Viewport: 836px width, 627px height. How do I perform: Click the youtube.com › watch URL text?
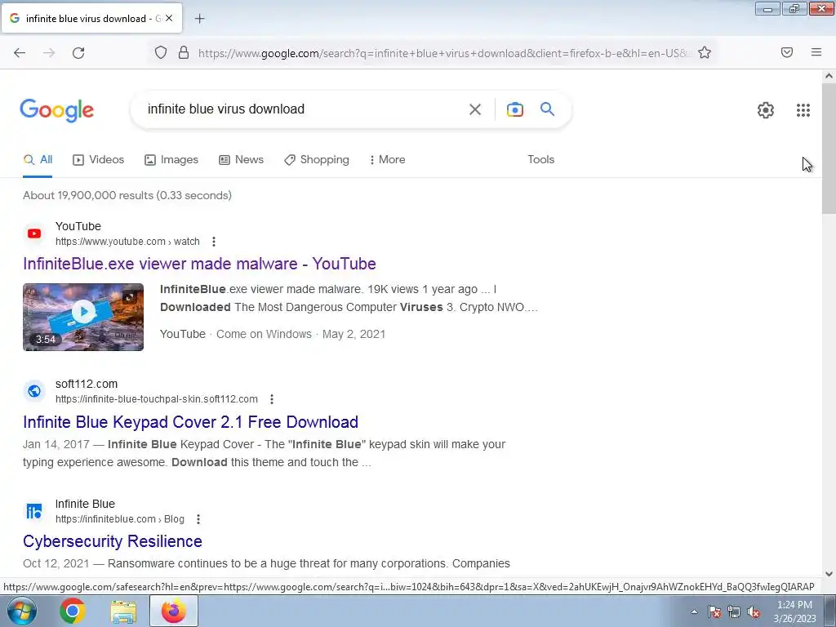(x=127, y=242)
